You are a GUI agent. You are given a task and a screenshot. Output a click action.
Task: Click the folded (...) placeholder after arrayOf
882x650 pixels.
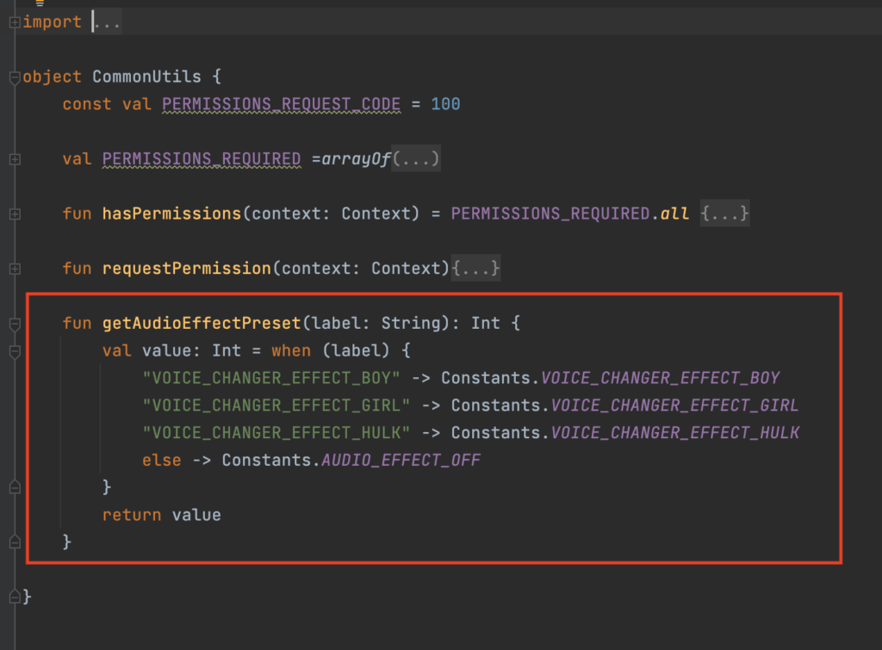pyautogui.click(x=416, y=159)
